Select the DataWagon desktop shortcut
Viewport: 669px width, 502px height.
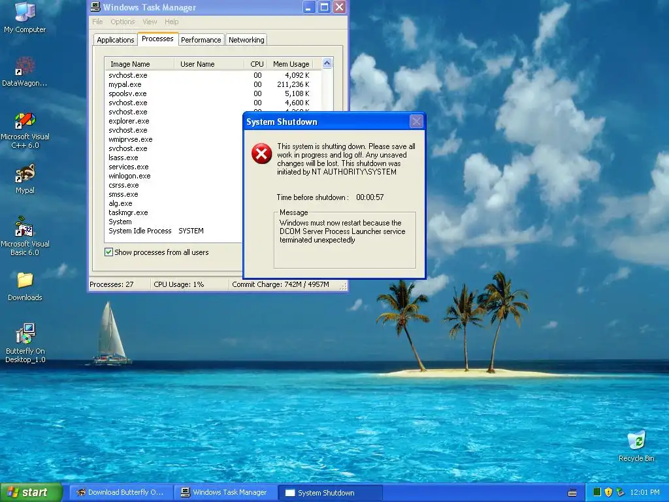[x=25, y=72]
